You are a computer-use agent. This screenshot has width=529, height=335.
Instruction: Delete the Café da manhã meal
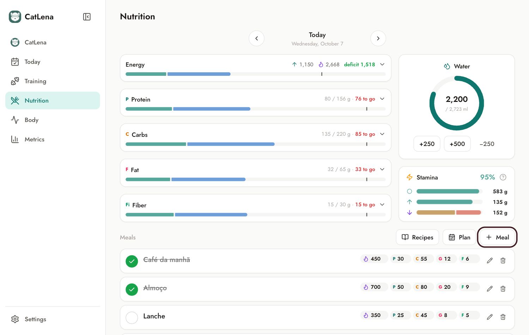503,261
